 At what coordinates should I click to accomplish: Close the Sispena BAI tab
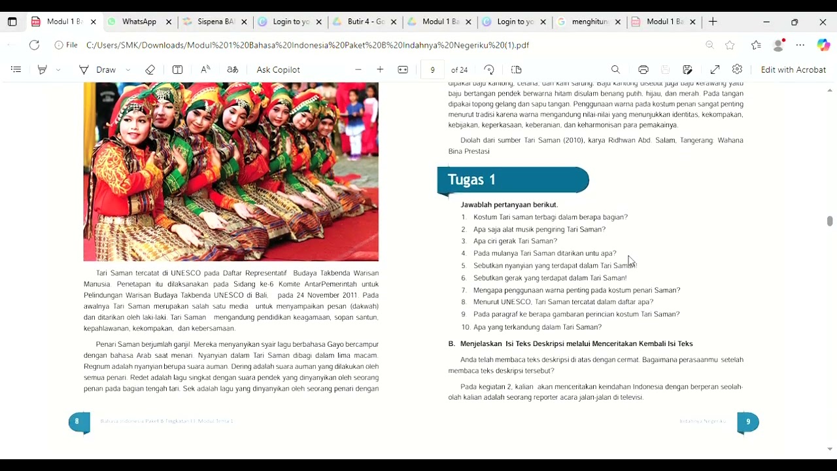tap(244, 22)
